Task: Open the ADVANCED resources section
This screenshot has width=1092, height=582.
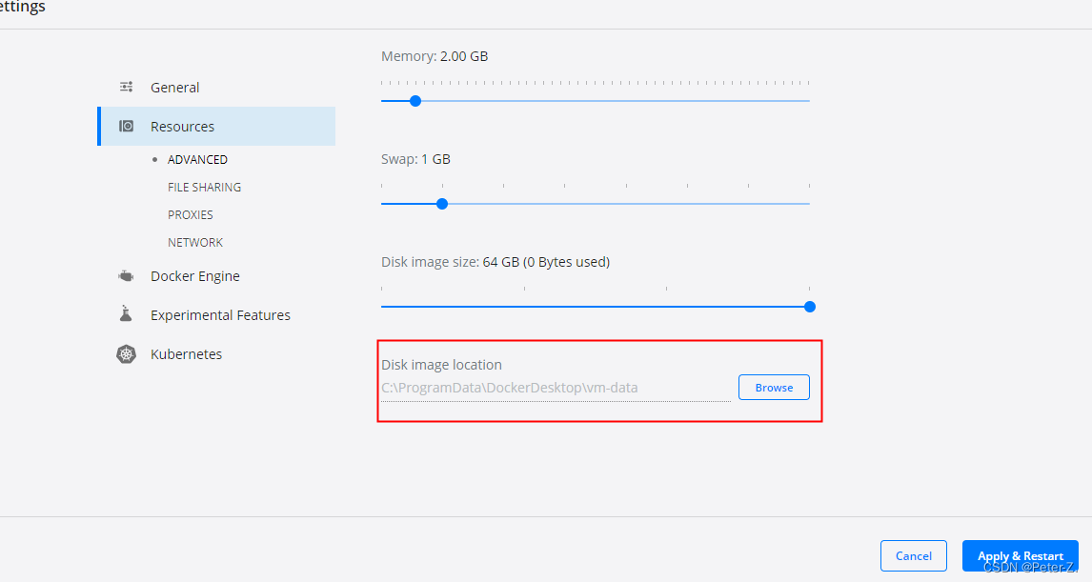Action: pos(197,159)
